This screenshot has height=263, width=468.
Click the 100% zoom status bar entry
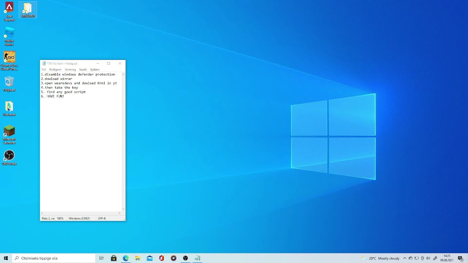pyautogui.click(x=60, y=218)
